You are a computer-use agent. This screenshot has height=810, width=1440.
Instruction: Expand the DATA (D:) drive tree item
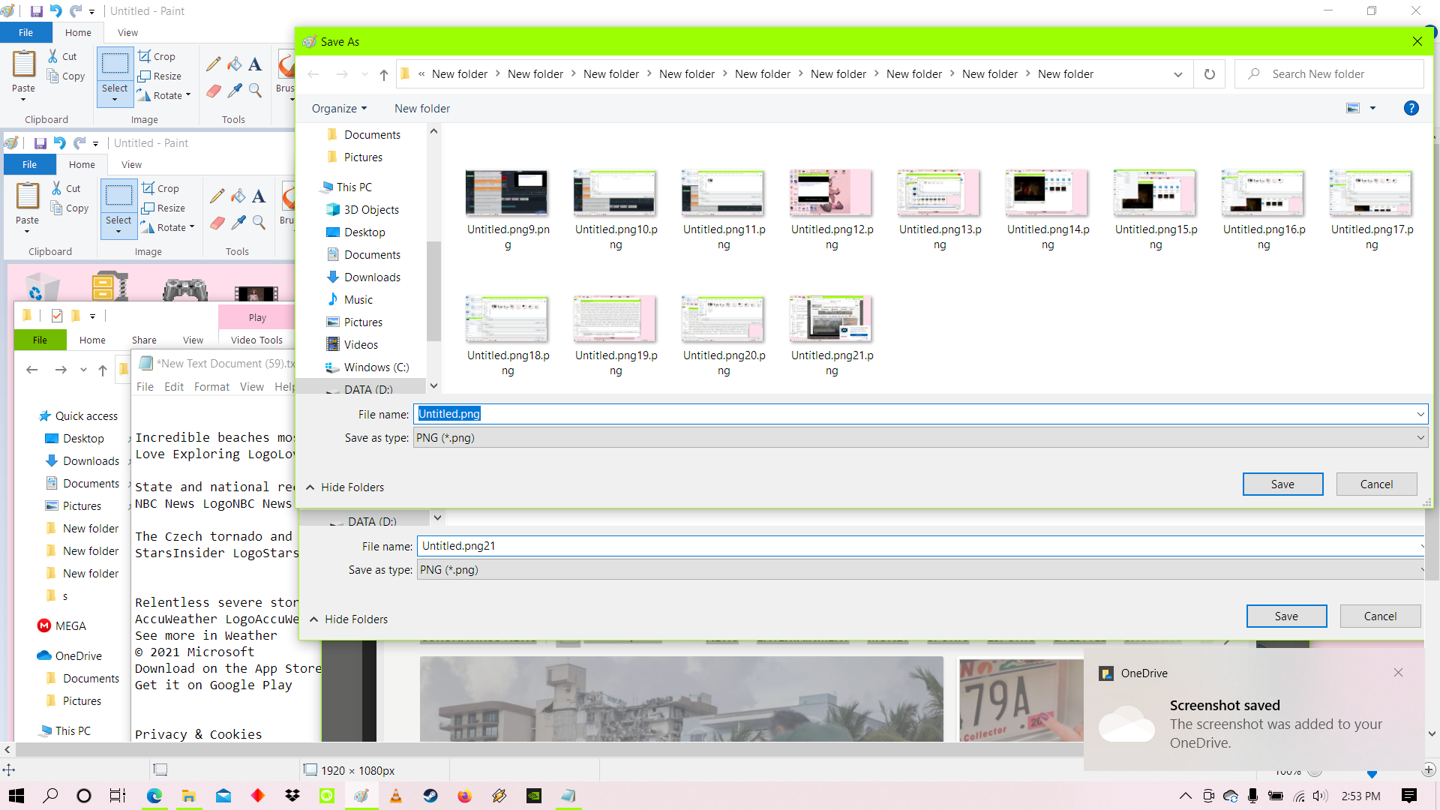[317, 388]
